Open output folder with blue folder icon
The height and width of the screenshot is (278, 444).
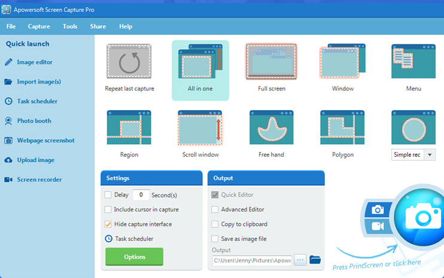click(315, 259)
